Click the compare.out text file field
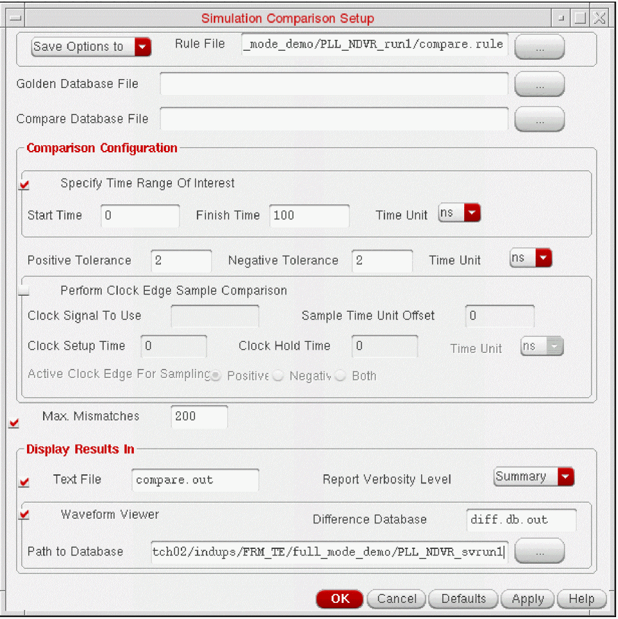Image resolution: width=618 pixels, height=619 pixels. [x=195, y=480]
